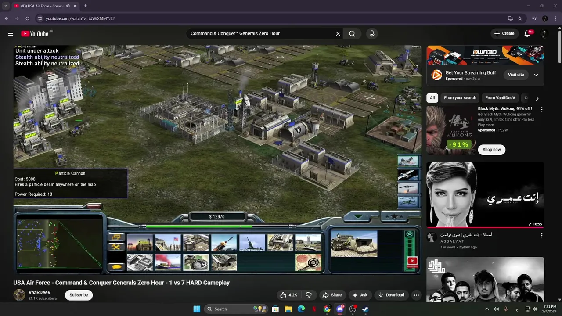Open VaaRDeeV channel name link
The height and width of the screenshot is (316, 562).
(40, 292)
